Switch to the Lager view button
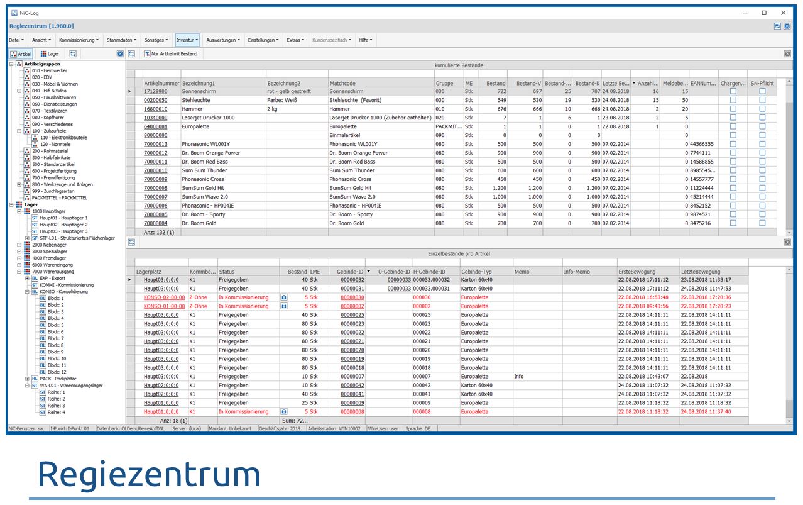The width and height of the screenshot is (803, 505). click(50, 54)
